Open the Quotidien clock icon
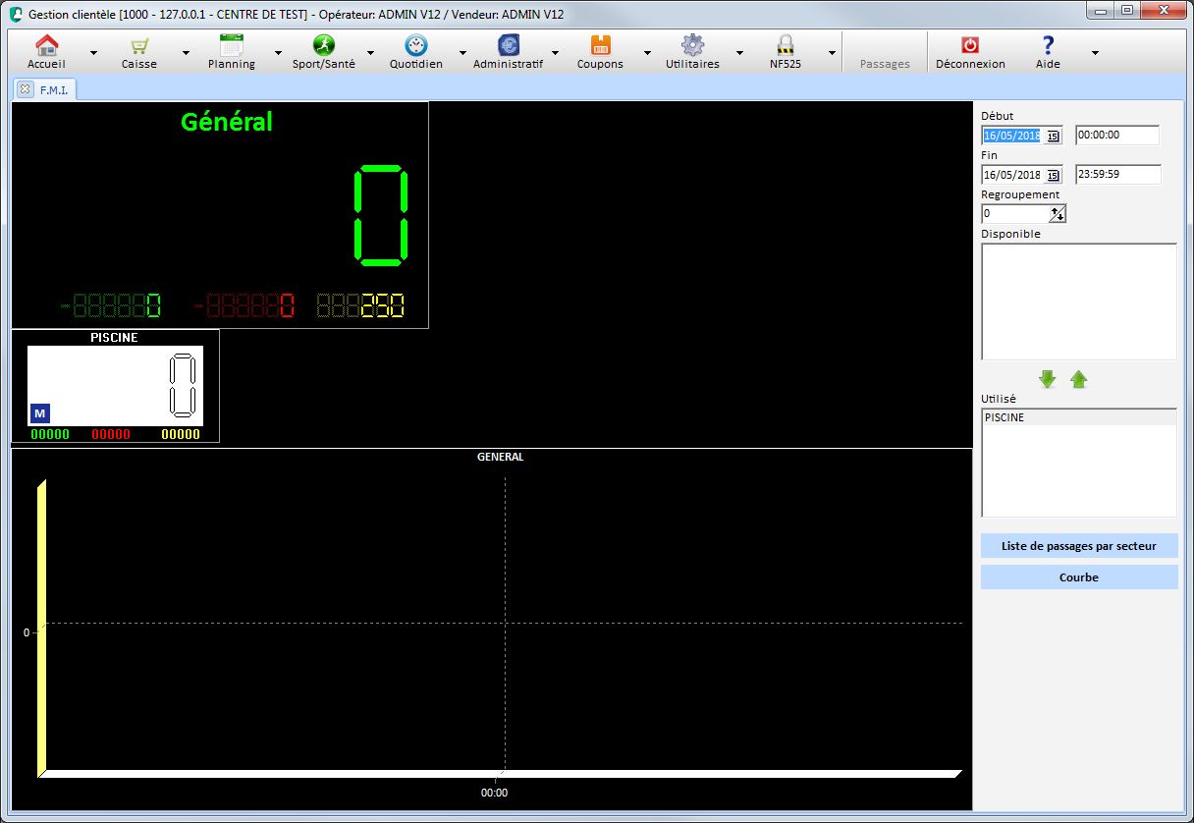 coord(415,46)
